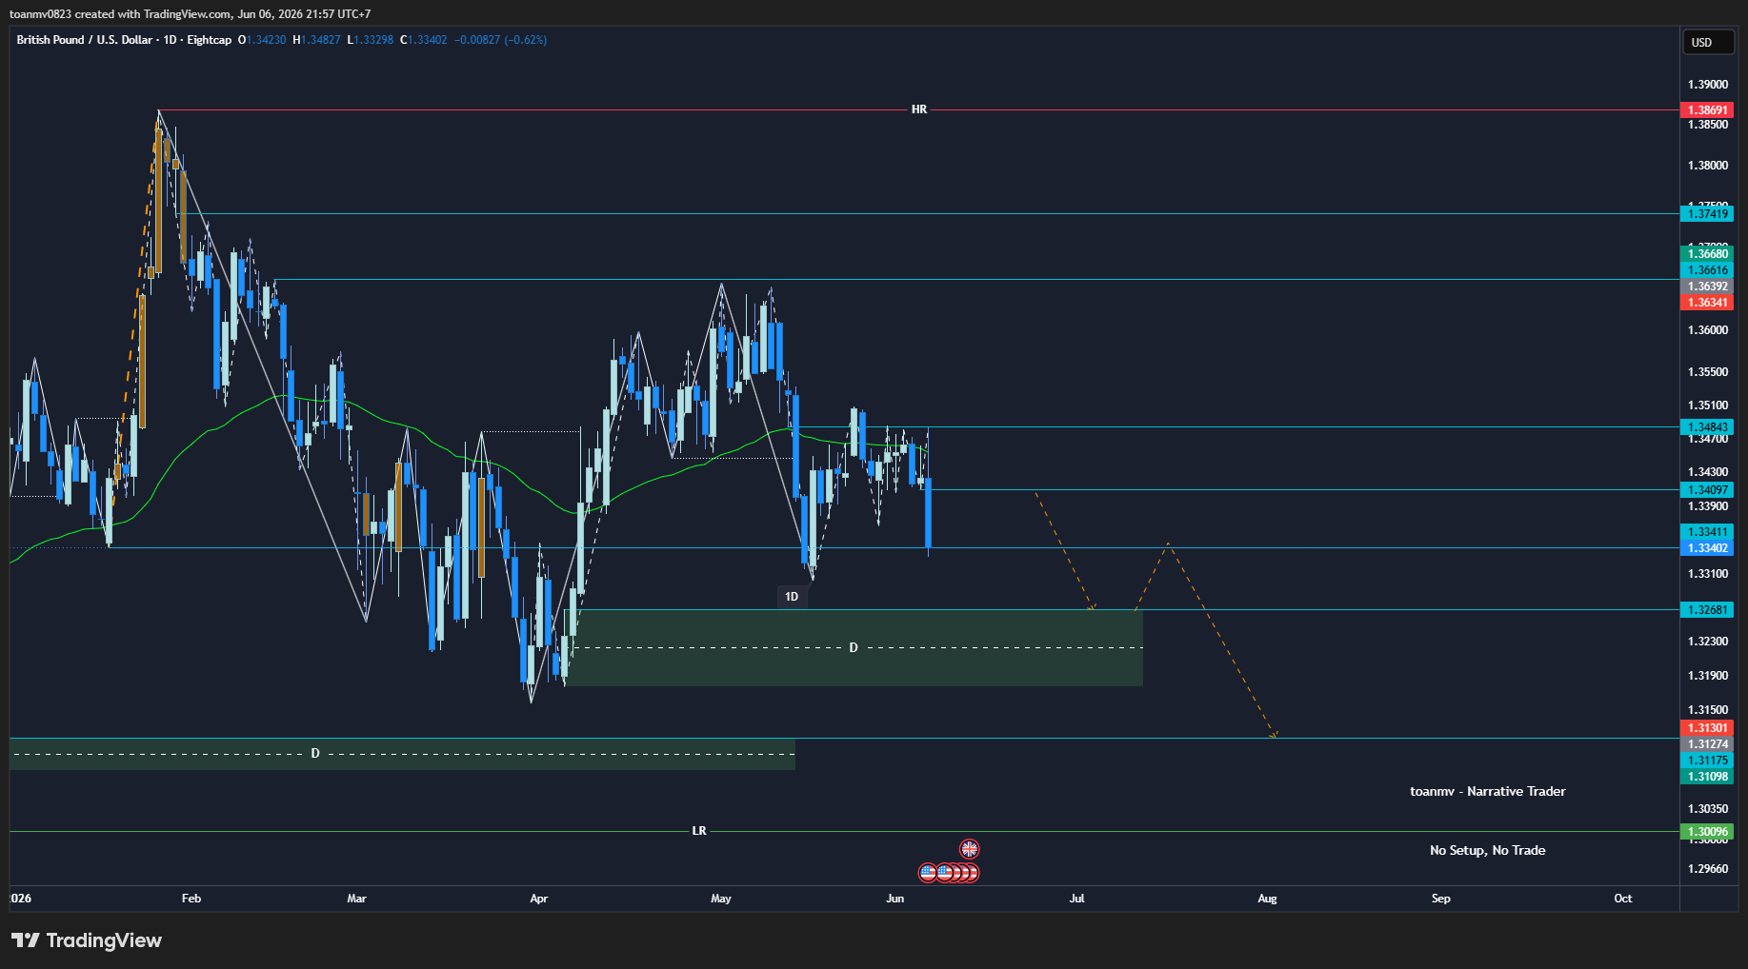Click the May label on time axis
This screenshot has height=969, width=1748.
[721, 899]
